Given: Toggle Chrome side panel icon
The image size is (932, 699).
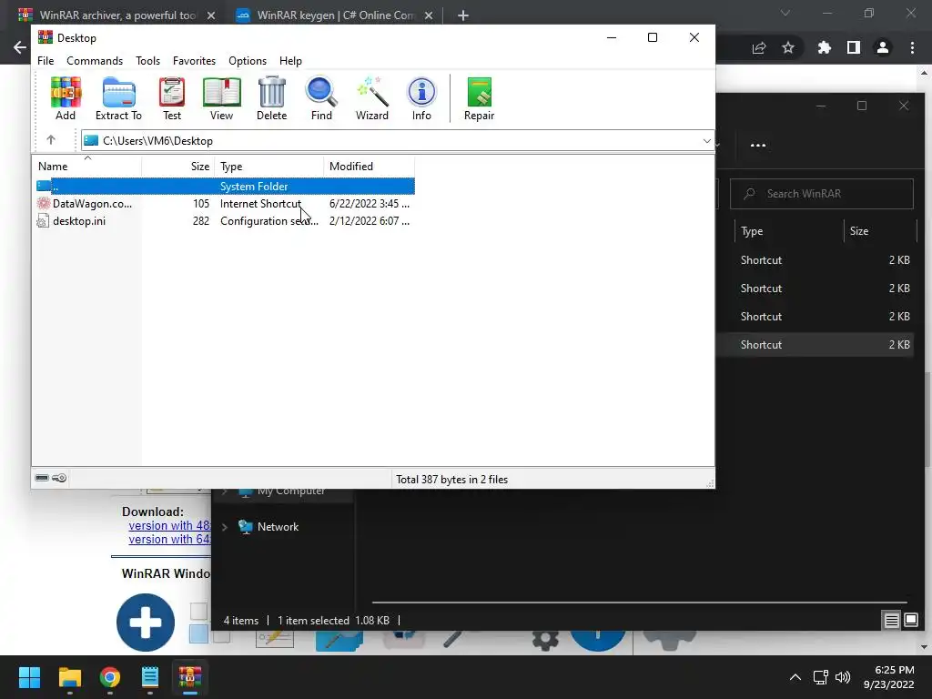Looking at the screenshot, I should pyautogui.click(x=854, y=47).
